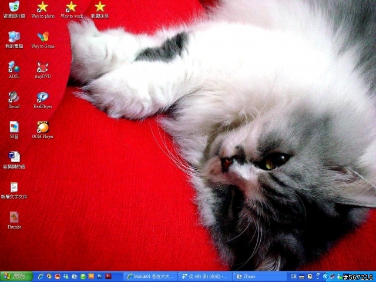Switch to the Mobile01 browser taskbar button

click(x=151, y=277)
